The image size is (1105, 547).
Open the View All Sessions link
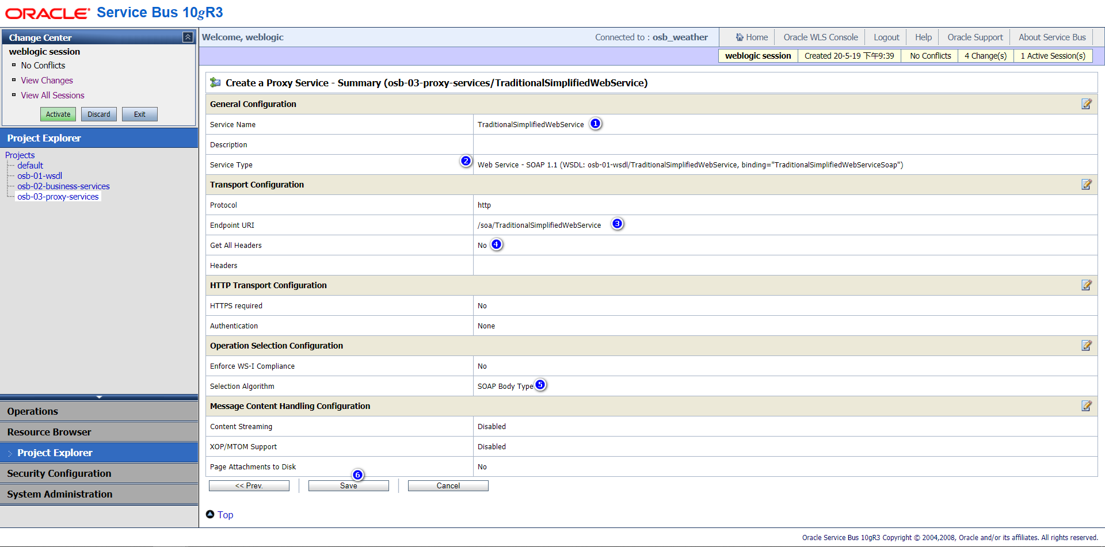tap(53, 95)
